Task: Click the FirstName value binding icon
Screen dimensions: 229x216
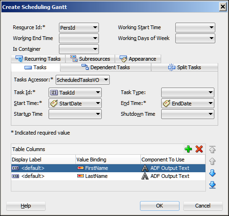Action: point(81,168)
